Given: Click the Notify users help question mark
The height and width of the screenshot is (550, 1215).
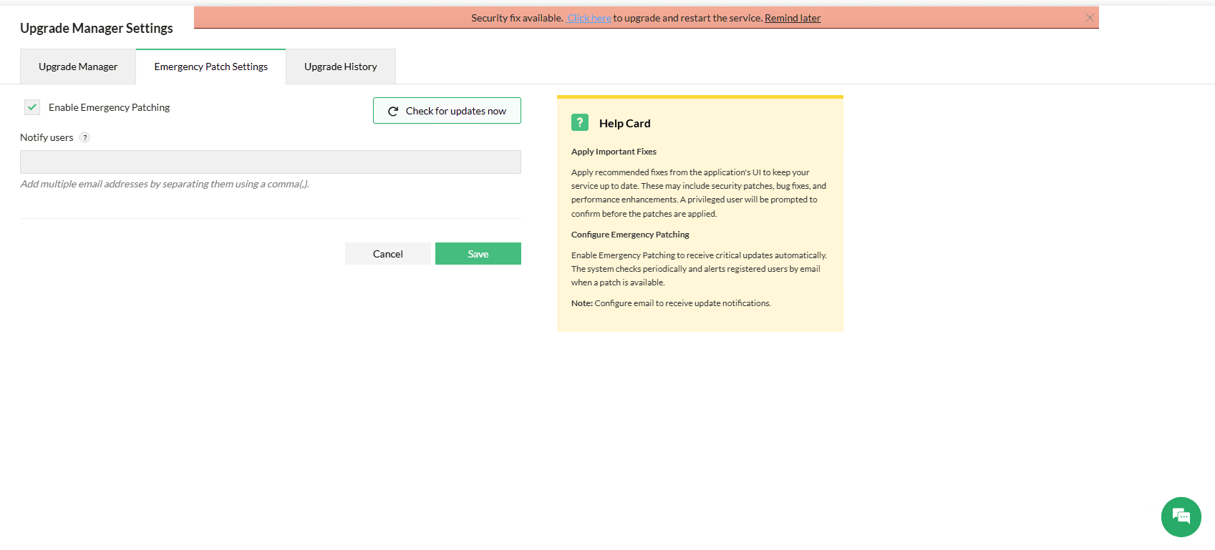Looking at the screenshot, I should pos(84,137).
